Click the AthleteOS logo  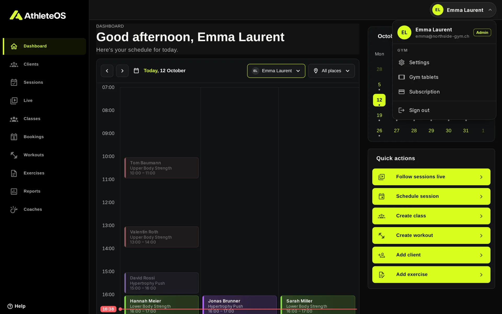[x=38, y=15]
